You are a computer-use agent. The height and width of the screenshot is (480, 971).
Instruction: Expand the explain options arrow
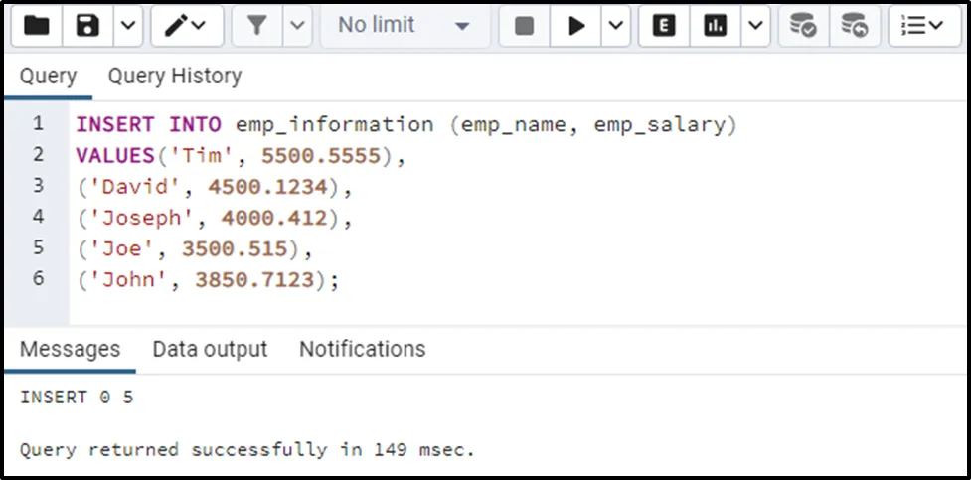click(x=754, y=27)
